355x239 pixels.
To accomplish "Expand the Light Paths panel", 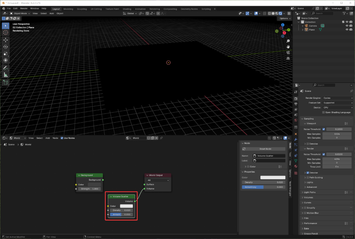I will pyautogui.click(x=310, y=192).
